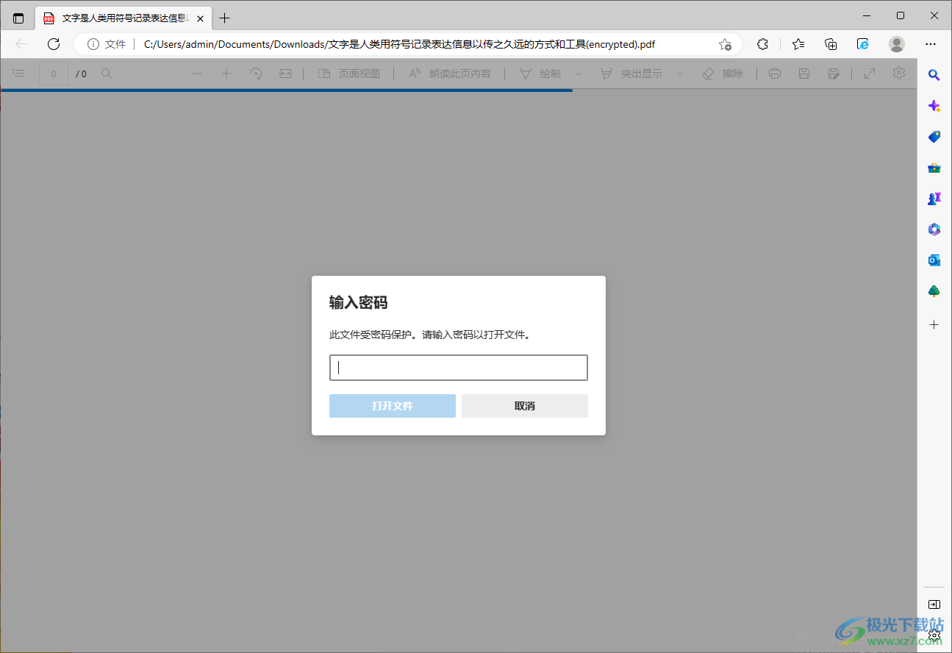Go back to previous page
This screenshot has height=653, width=952.
point(21,44)
